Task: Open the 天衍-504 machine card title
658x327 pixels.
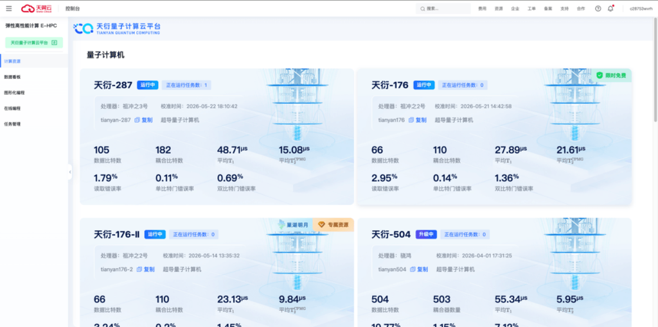Action: pos(391,235)
